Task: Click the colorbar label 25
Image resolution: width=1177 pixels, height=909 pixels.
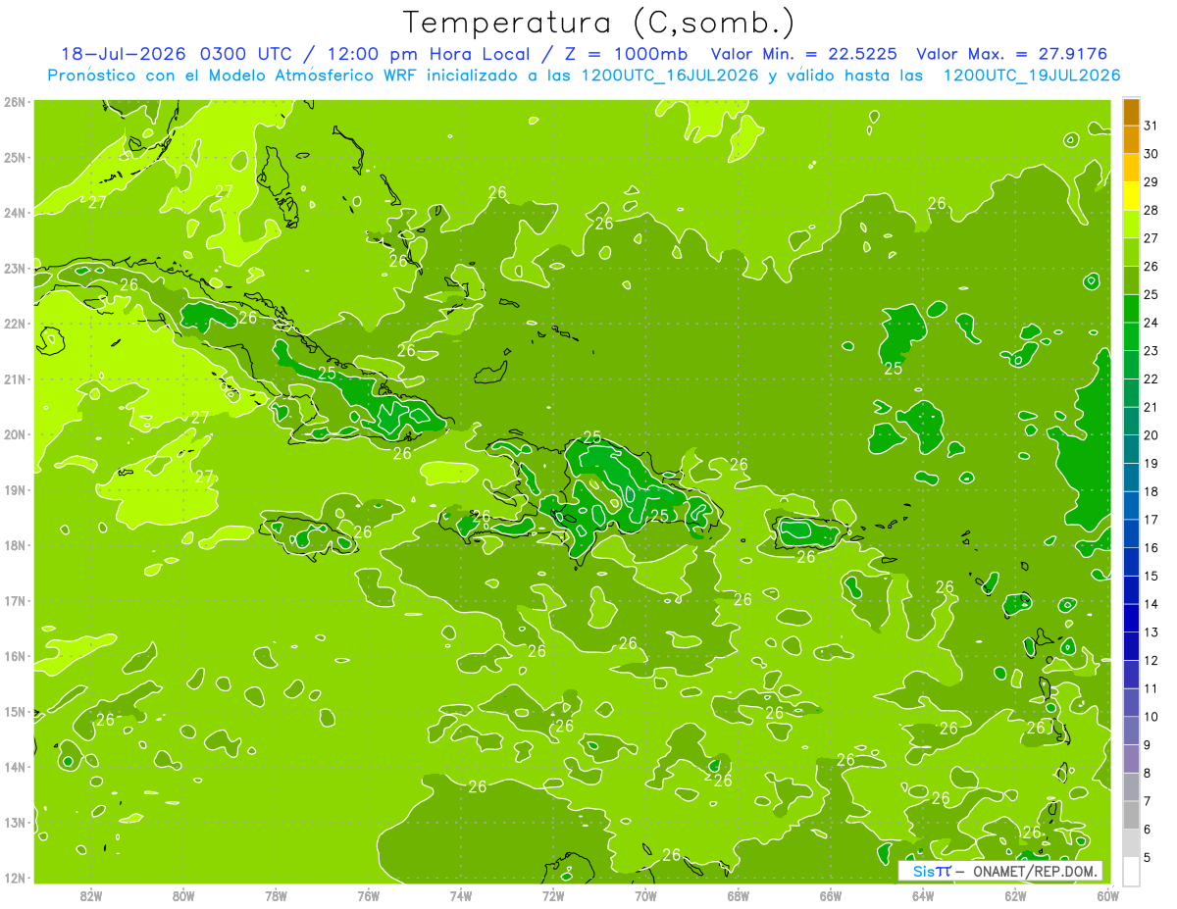Action: point(1151,294)
